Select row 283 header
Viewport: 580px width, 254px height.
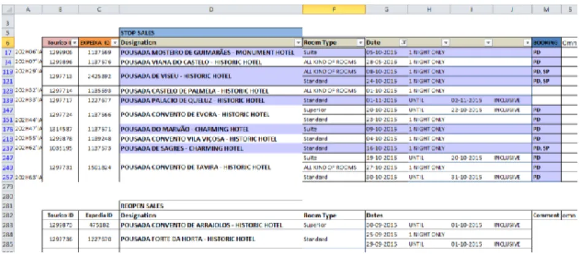8,225
